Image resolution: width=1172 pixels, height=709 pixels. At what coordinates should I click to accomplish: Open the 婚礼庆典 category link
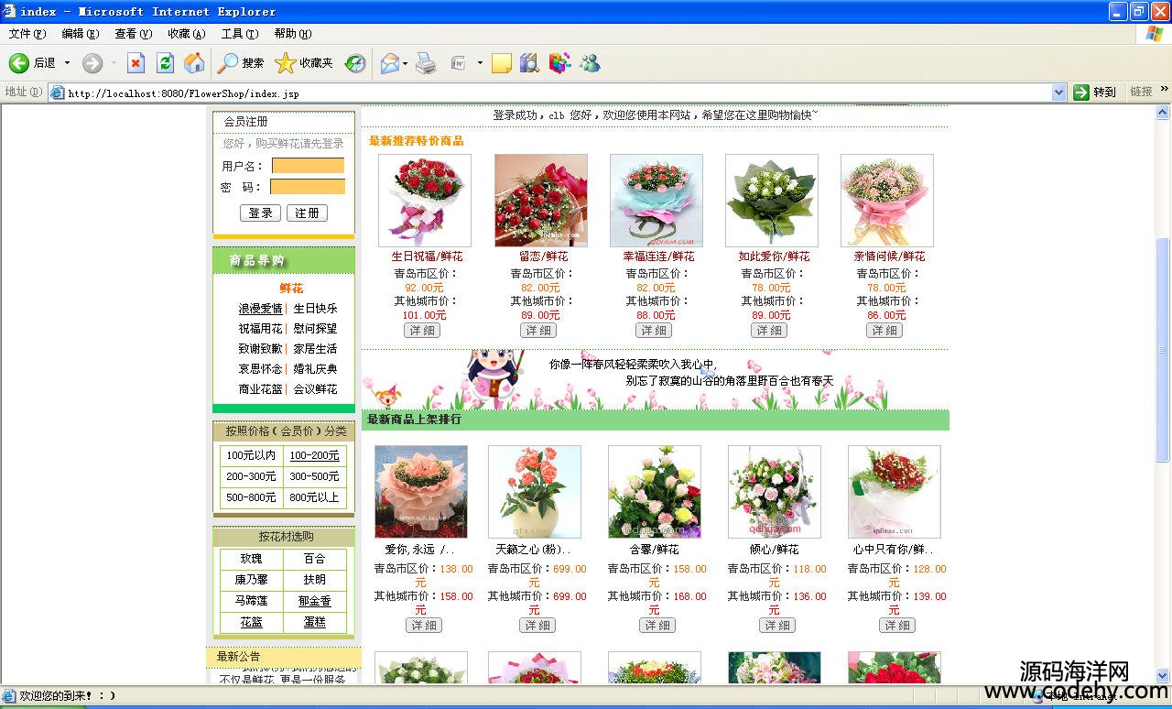[x=315, y=368]
